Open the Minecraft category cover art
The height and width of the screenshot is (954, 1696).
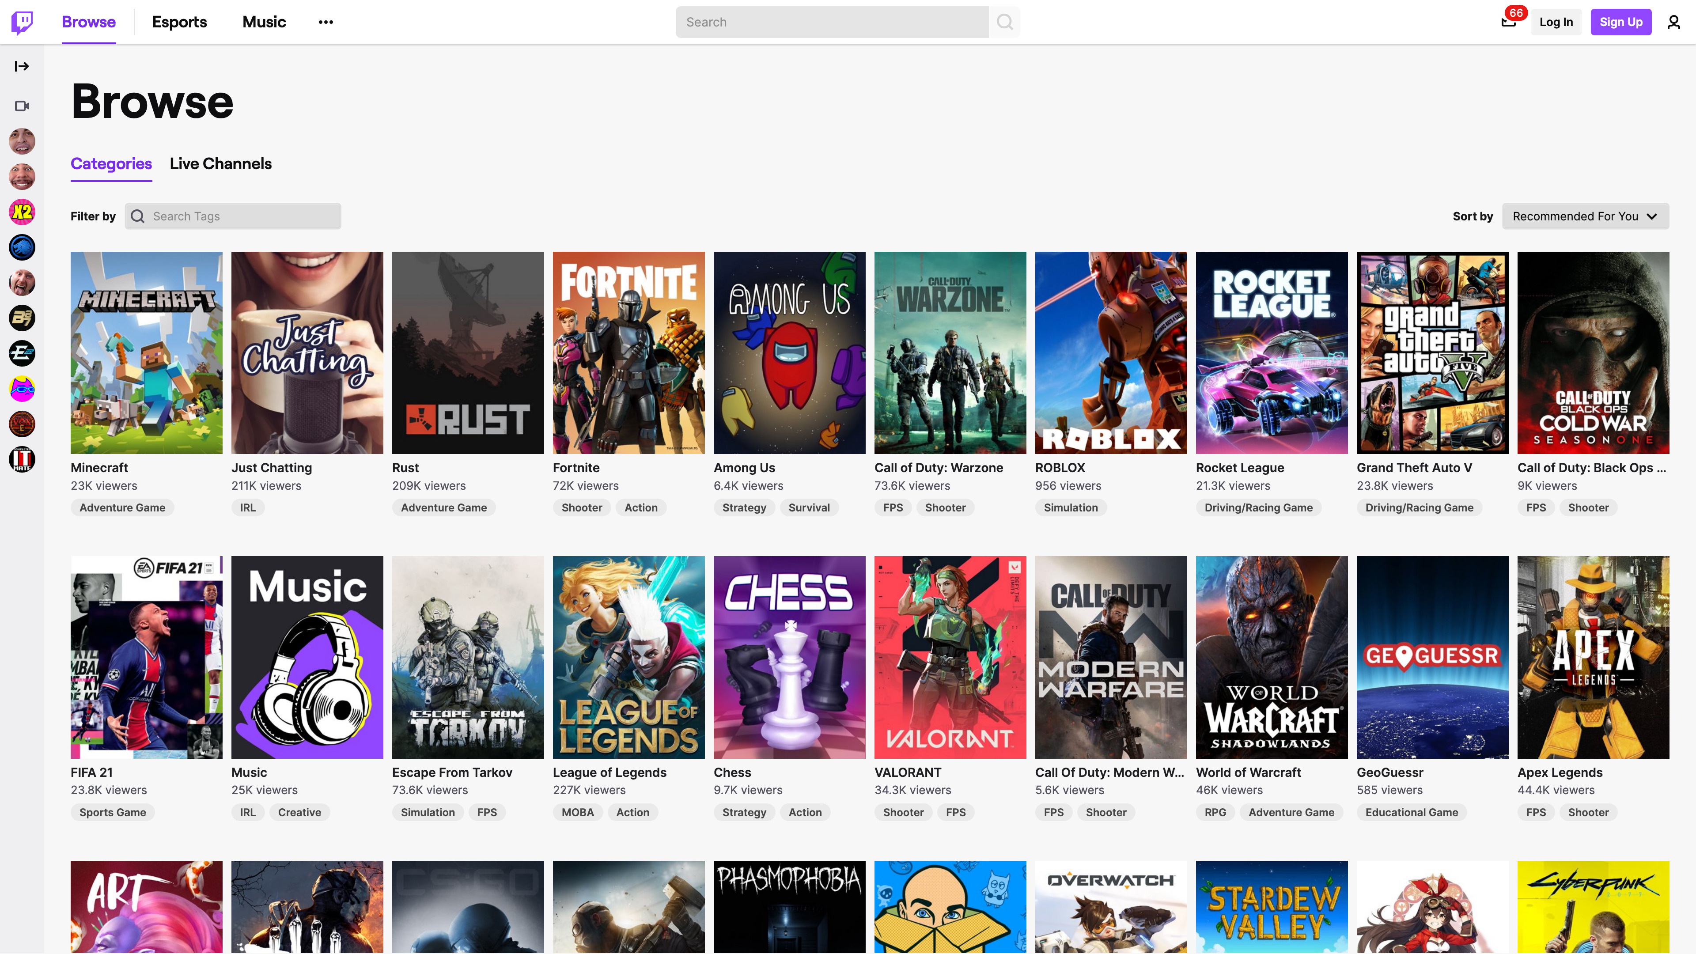pyautogui.click(x=146, y=352)
